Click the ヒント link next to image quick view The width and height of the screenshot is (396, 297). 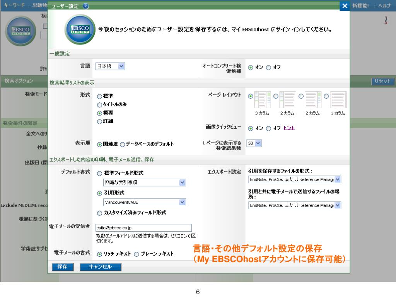[x=289, y=128]
